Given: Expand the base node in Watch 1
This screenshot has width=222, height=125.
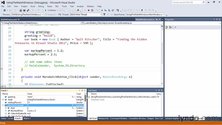Looking at the screenshot, I should click(6, 108).
